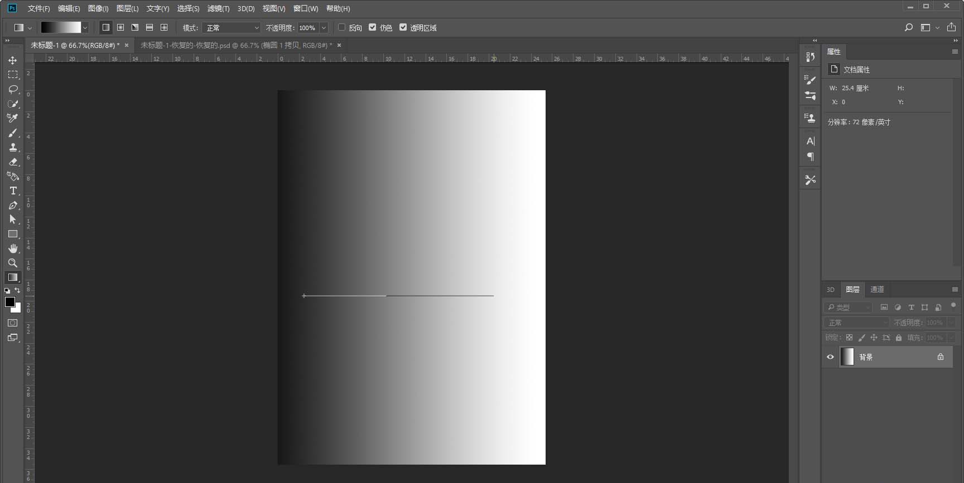Hide the 背景 layer with eye icon
Viewport: 964px width, 483px height.
click(x=830, y=357)
